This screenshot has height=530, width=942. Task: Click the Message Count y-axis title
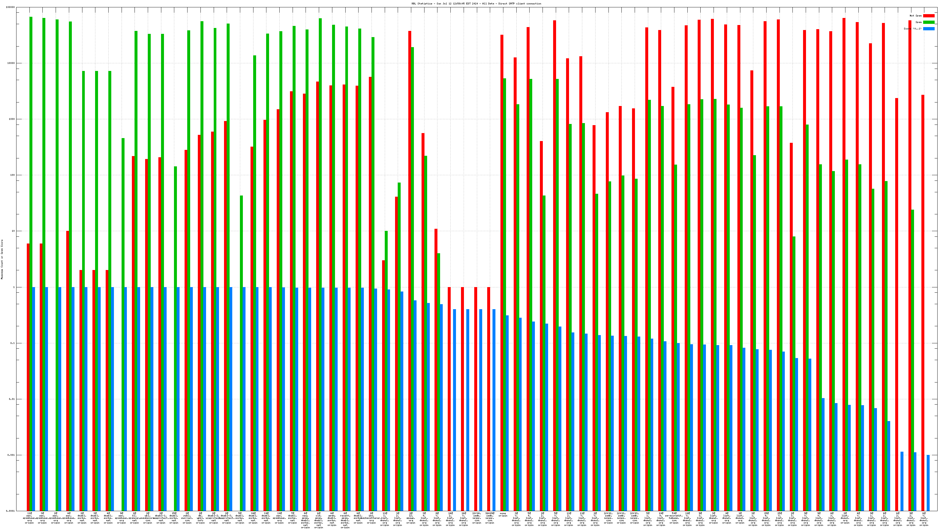tap(2, 259)
